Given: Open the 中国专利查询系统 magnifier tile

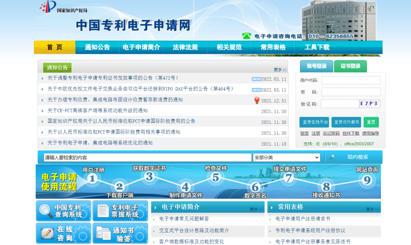Looking at the screenshot, I should (x=64, y=211).
